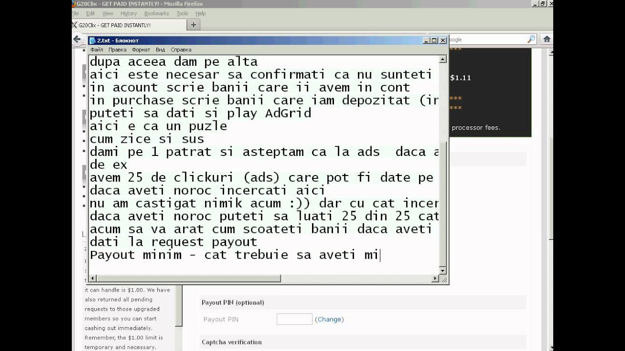Image resolution: width=625 pixels, height=351 pixels.
Task: Open the Firefox View menu
Action: pyautogui.click(x=108, y=14)
